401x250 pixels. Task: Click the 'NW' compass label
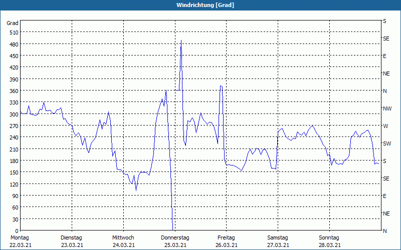click(387, 108)
